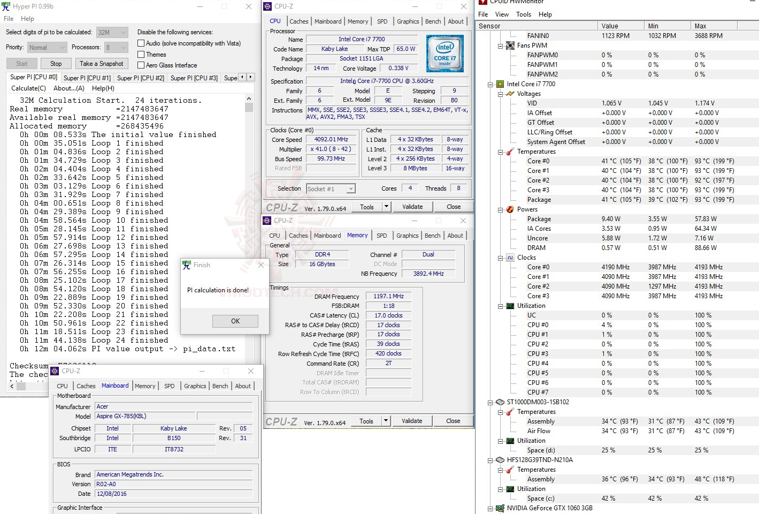Click the HFS128G39TND-N210A drive icon
This screenshot has width=759, height=514.
(x=500, y=460)
